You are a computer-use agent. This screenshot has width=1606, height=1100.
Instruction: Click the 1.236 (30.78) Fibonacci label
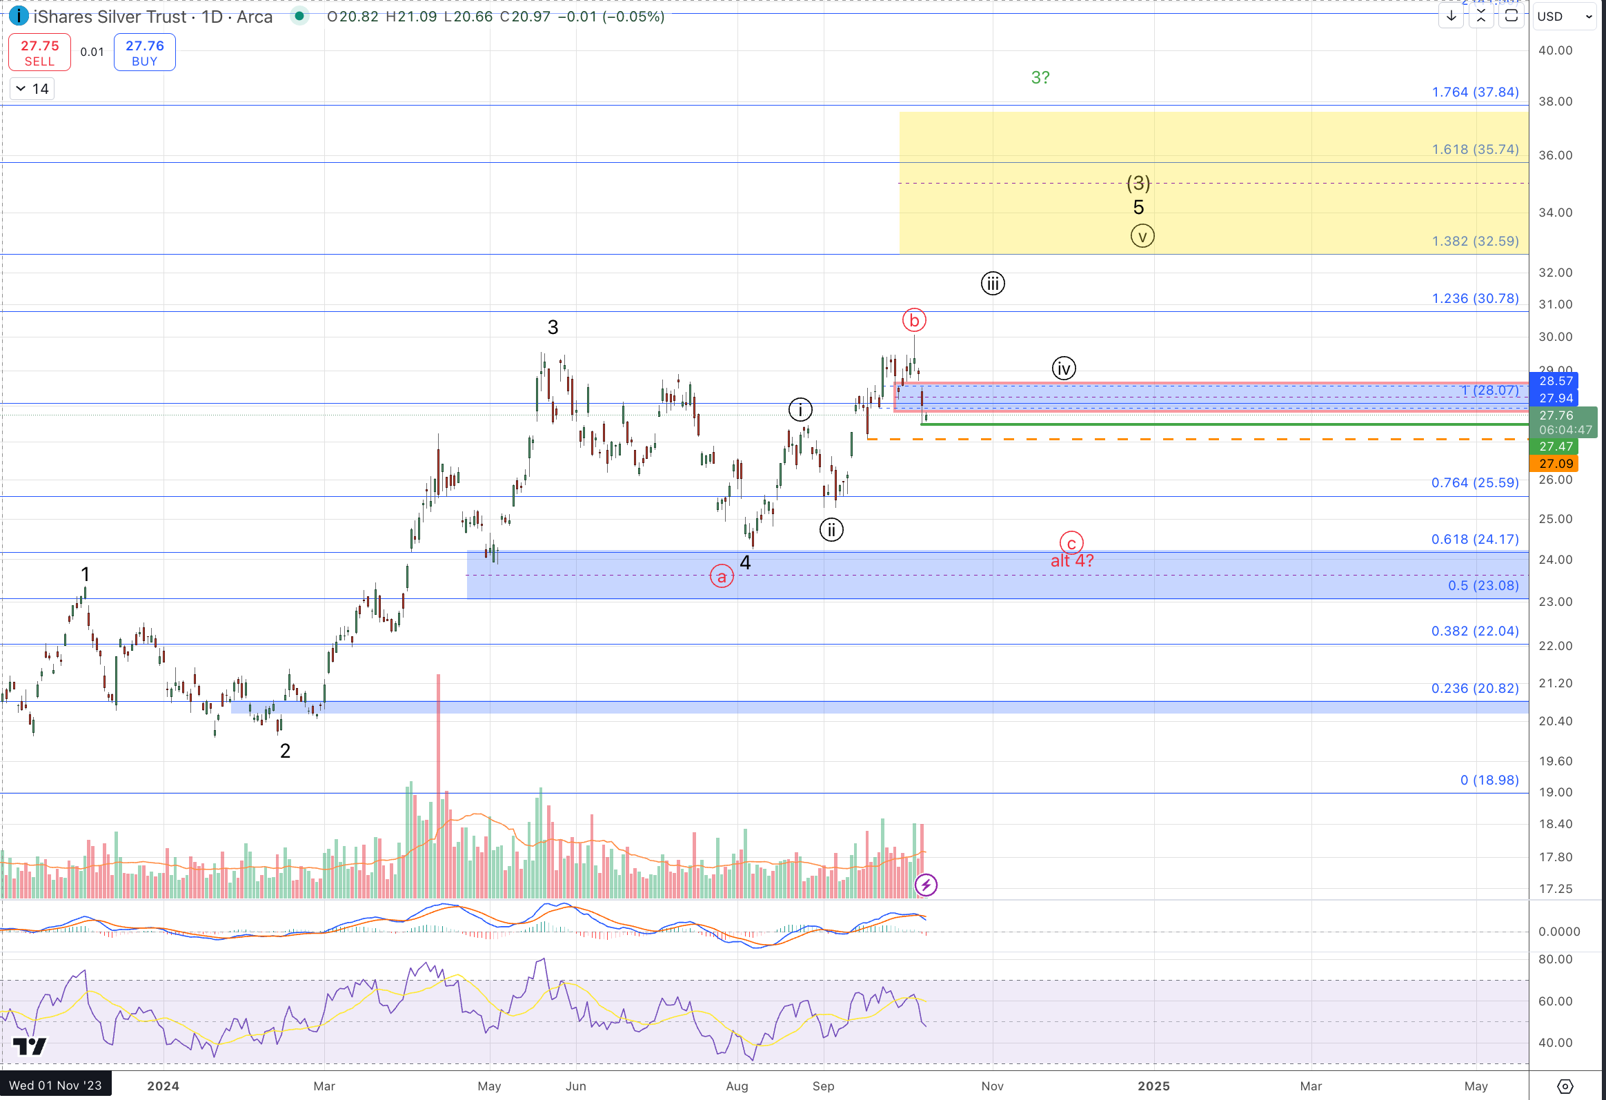(1476, 299)
